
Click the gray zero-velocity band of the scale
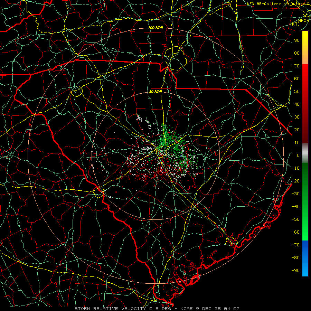pos(305,153)
